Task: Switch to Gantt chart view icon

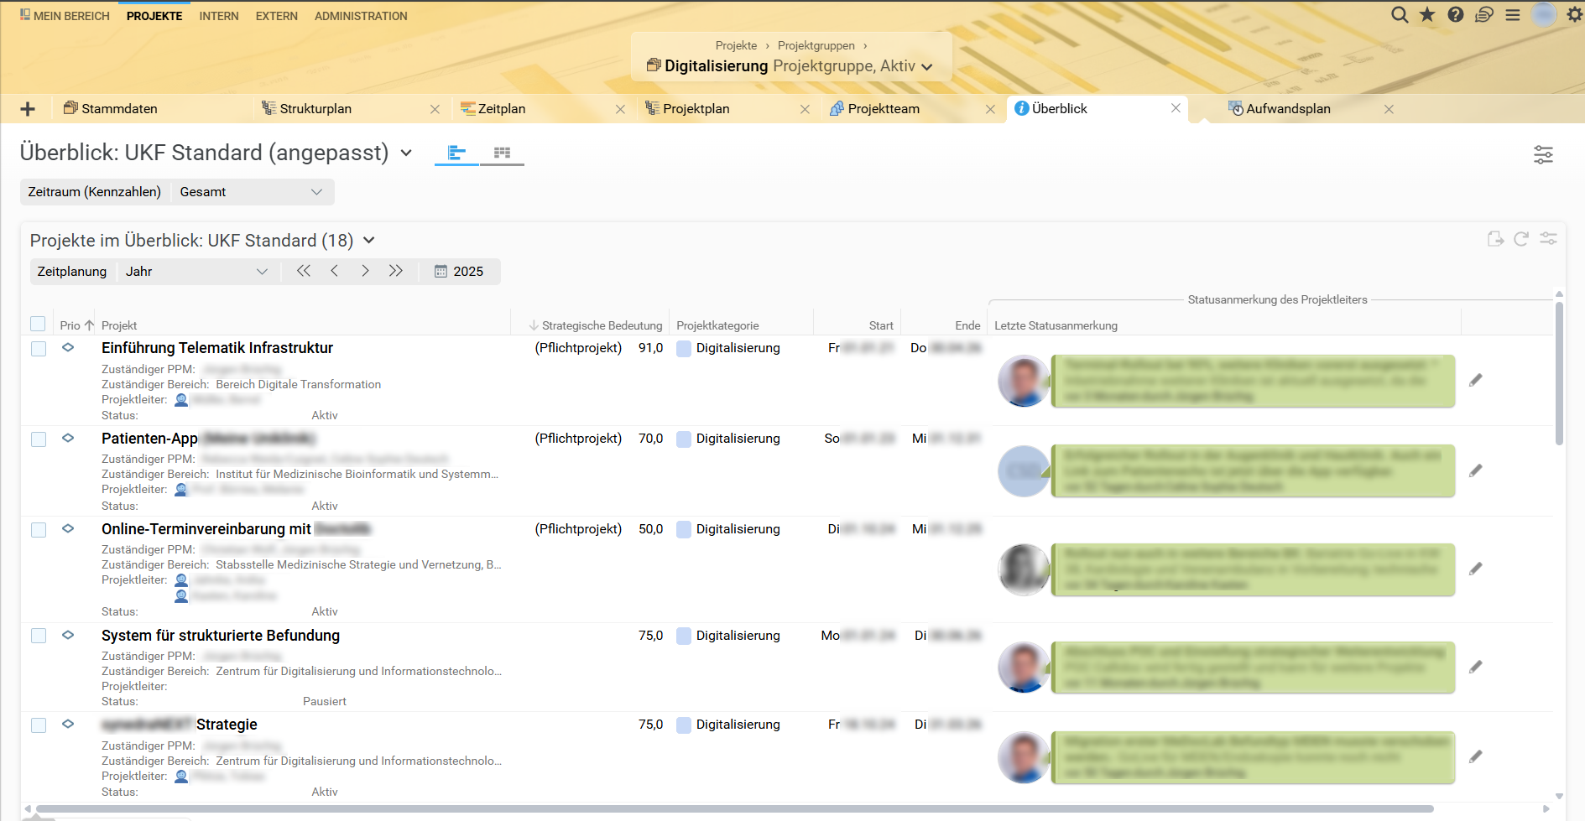Action: pyautogui.click(x=456, y=153)
